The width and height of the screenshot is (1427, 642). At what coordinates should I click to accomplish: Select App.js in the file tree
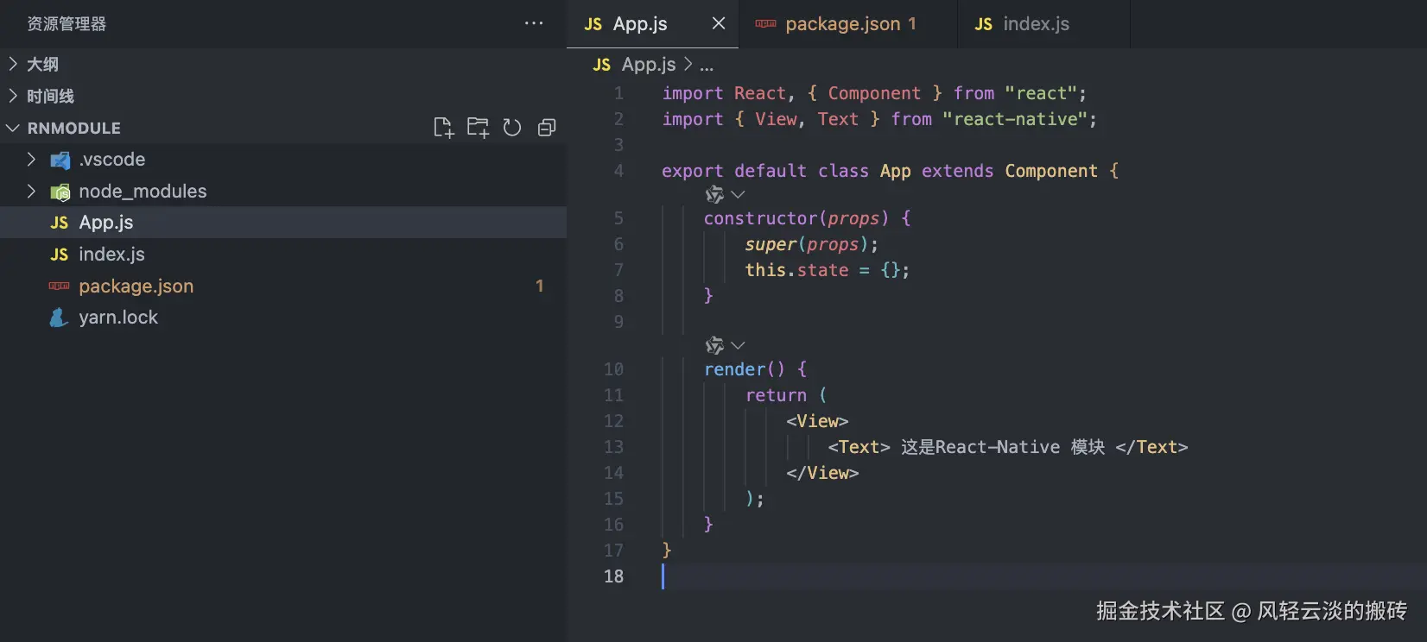[283, 223]
